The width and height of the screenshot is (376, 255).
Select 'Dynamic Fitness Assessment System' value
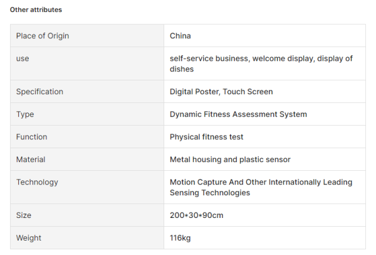(238, 114)
